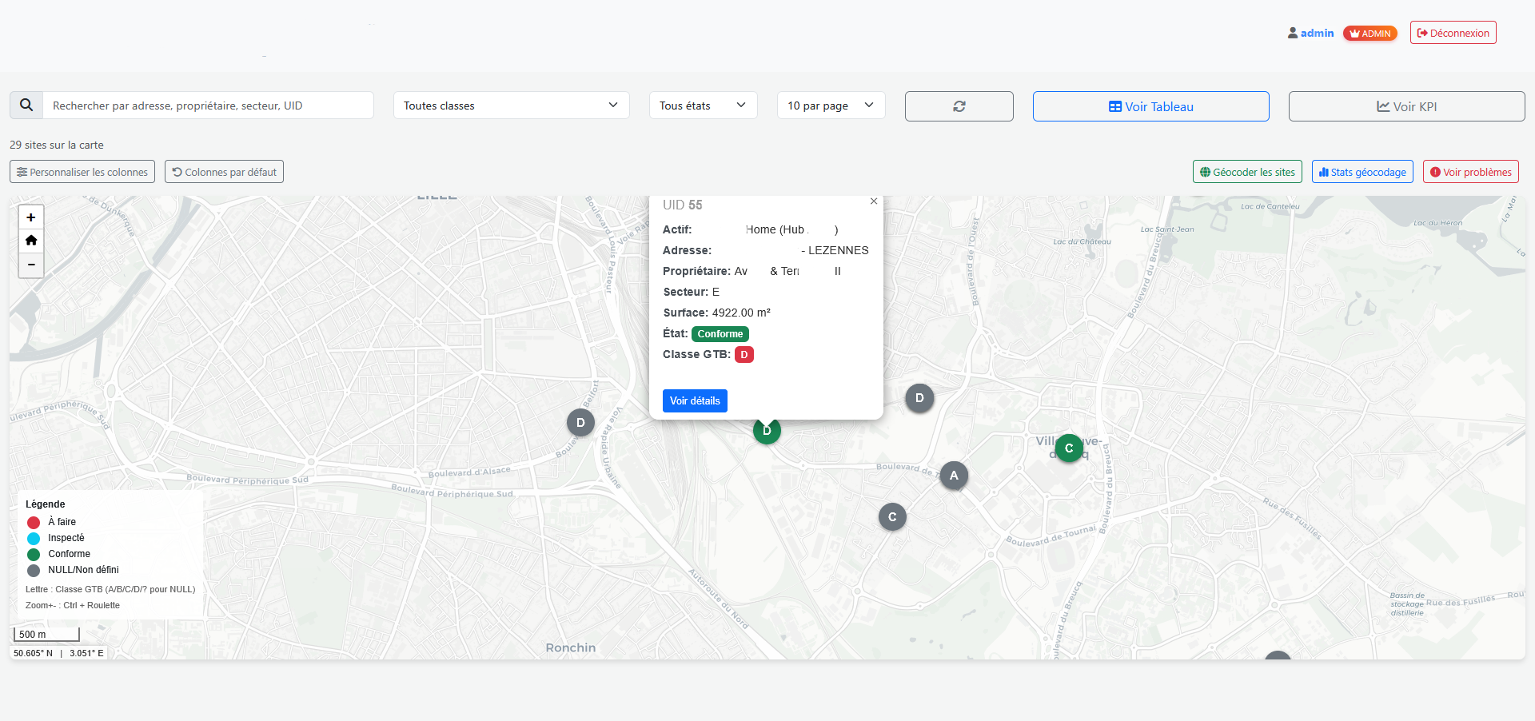Open the Toutes classes dropdown
Image resolution: width=1535 pixels, height=721 pixels.
pos(511,106)
